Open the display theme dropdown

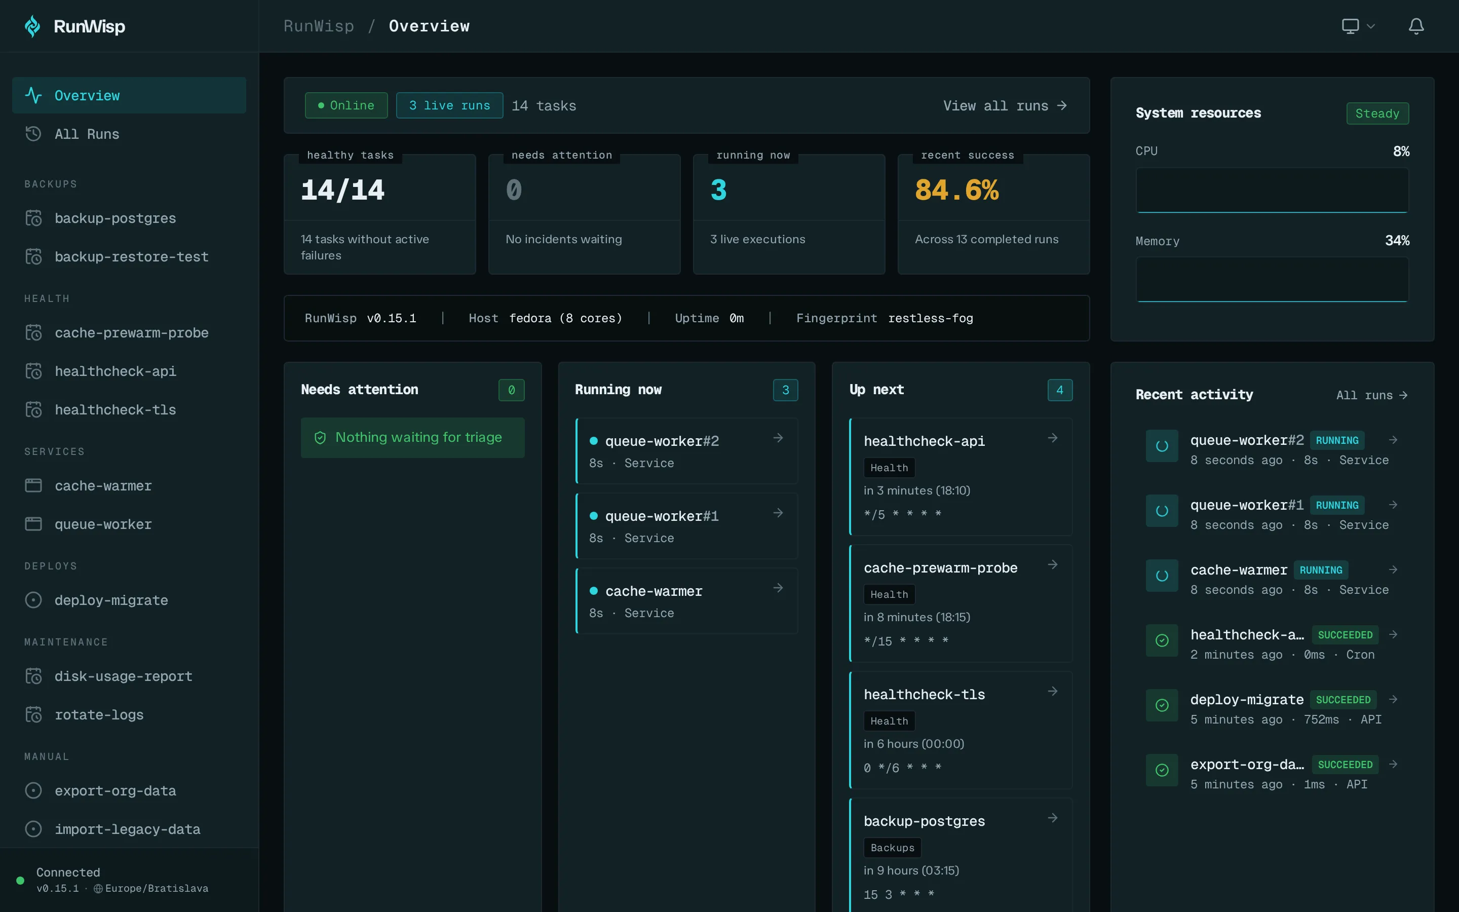click(1358, 26)
